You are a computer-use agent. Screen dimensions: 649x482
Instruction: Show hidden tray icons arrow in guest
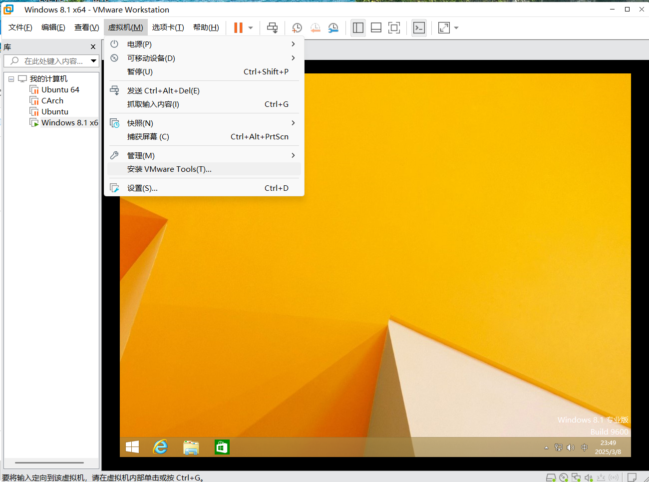[546, 448]
